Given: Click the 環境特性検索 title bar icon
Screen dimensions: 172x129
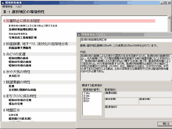Looking at the screenshot, I should 3,3.
